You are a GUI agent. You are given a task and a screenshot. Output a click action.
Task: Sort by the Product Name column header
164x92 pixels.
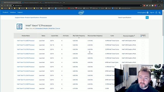(x=26, y=36)
